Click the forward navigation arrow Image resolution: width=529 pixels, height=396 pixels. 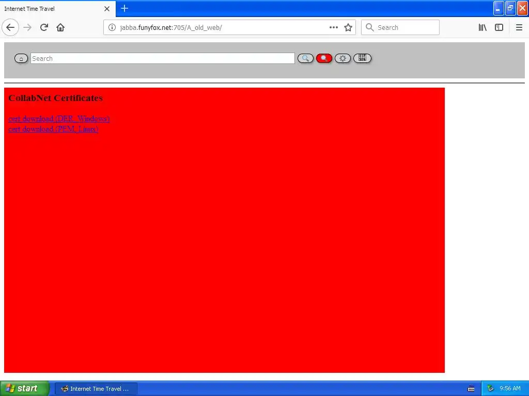(28, 28)
